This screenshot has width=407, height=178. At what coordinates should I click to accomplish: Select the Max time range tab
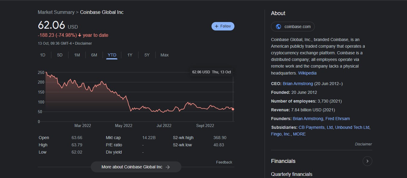[164, 55]
